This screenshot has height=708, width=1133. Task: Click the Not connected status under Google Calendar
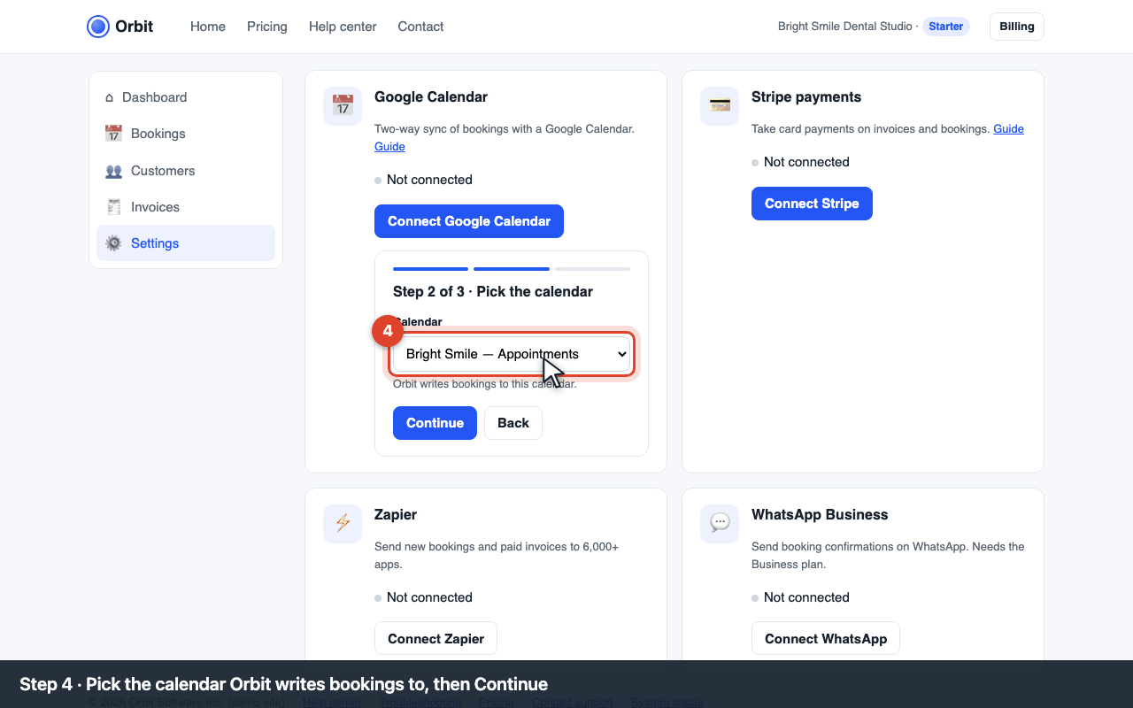424,180
